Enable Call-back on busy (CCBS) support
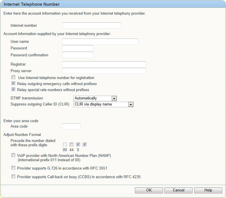The height and width of the screenshot is (198, 226). 13,176
